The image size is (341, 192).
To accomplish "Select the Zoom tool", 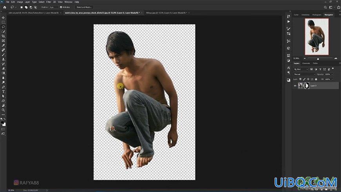I will pos(3,110).
